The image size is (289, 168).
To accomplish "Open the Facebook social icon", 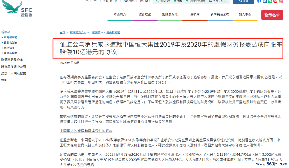I will [x=259, y=1].
